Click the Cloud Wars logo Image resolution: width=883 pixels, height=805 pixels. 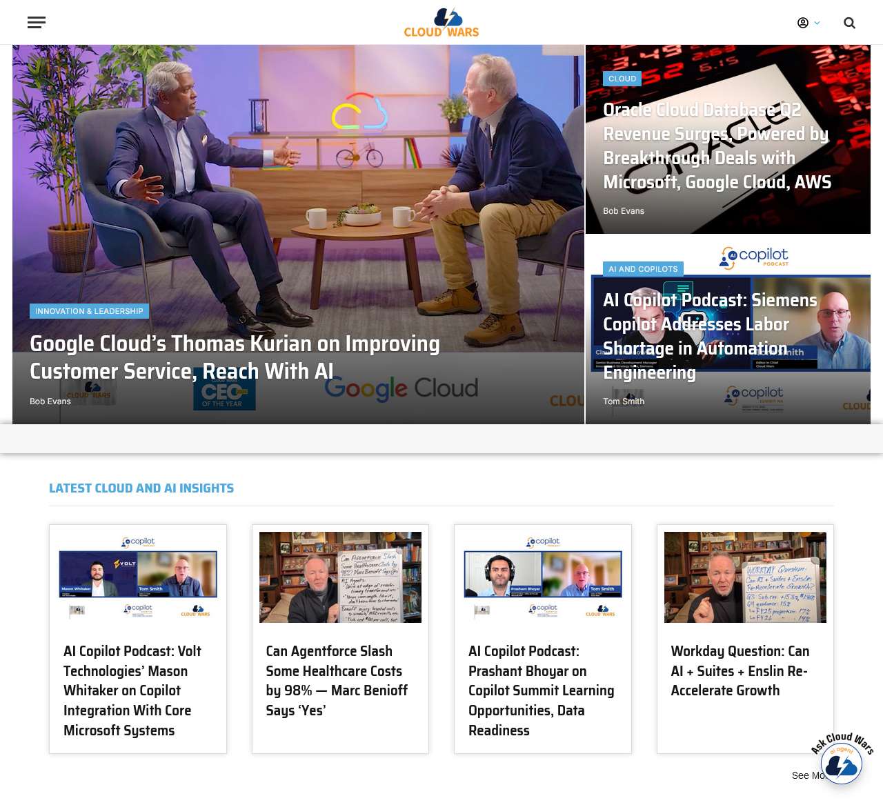pyautogui.click(x=441, y=23)
